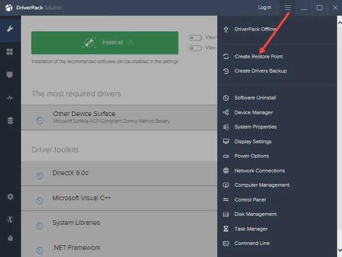The width and height of the screenshot is (342, 257).
Task: Click the globe language icon in sidebar
Action: tap(10, 219)
